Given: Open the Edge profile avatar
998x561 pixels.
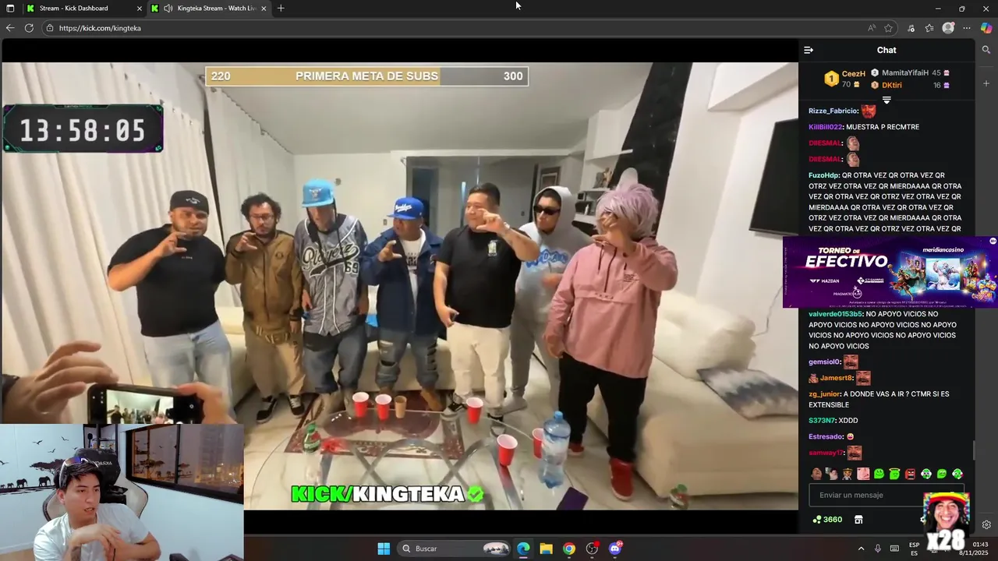Looking at the screenshot, I should click(948, 28).
